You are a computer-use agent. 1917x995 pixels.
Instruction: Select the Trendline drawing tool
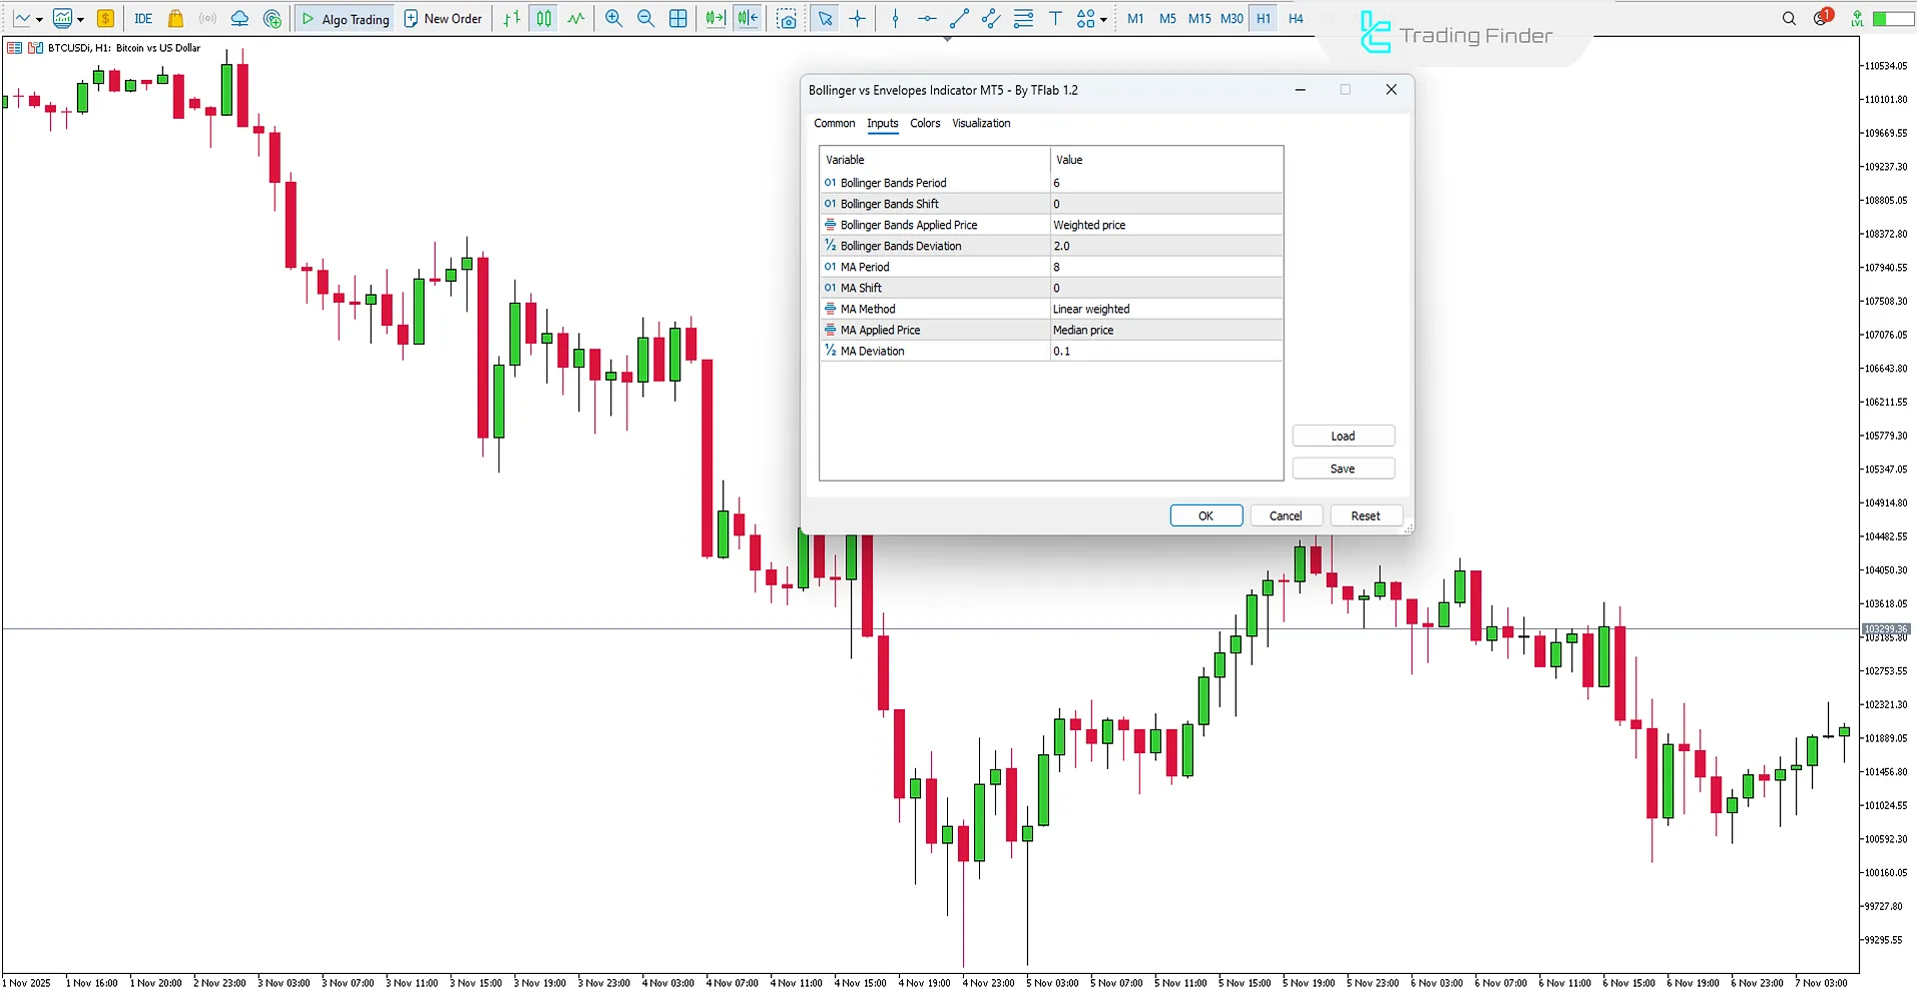(x=959, y=18)
